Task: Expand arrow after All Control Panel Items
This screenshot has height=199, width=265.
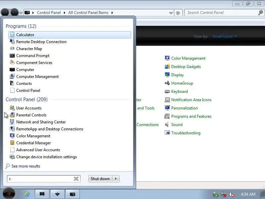Action: (x=112, y=13)
